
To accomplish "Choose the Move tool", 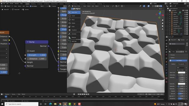I will click(x=74, y=20).
